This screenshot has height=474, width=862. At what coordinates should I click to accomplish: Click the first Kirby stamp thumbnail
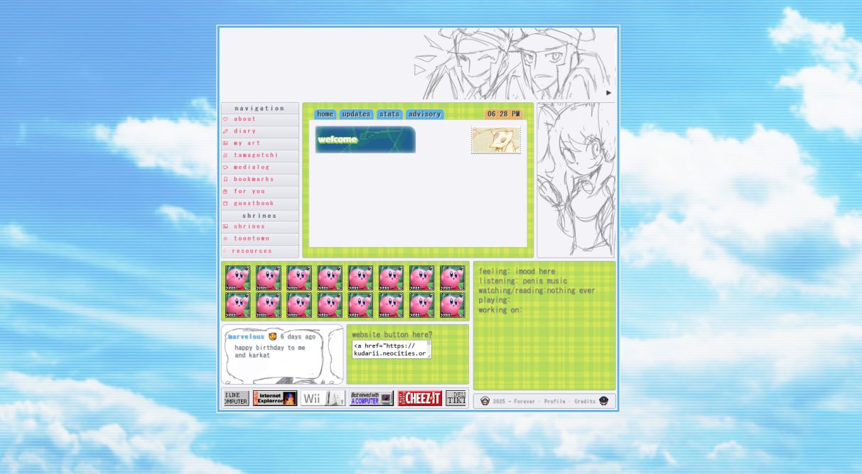pos(237,277)
